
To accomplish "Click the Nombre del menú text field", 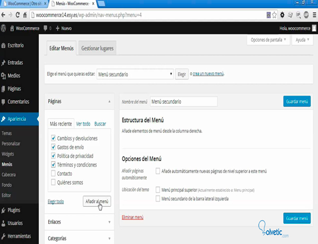I will [x=184, y=102].
